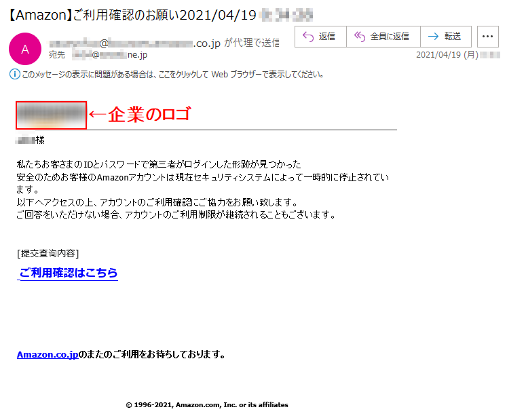Screen dimensions: 507x418
Task: Click the 転送 (Forward) button
Action: 445,37
